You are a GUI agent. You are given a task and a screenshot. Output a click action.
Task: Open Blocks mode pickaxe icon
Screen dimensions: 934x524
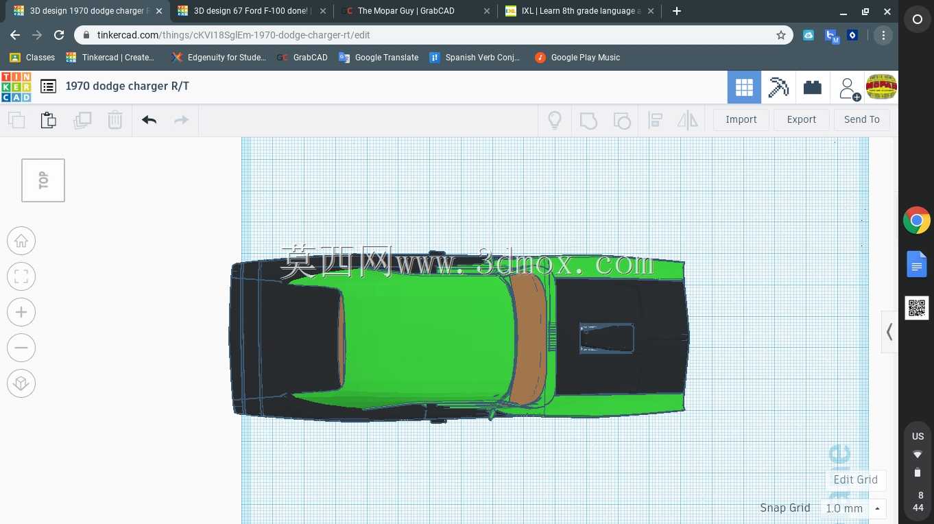click(778, 87)
